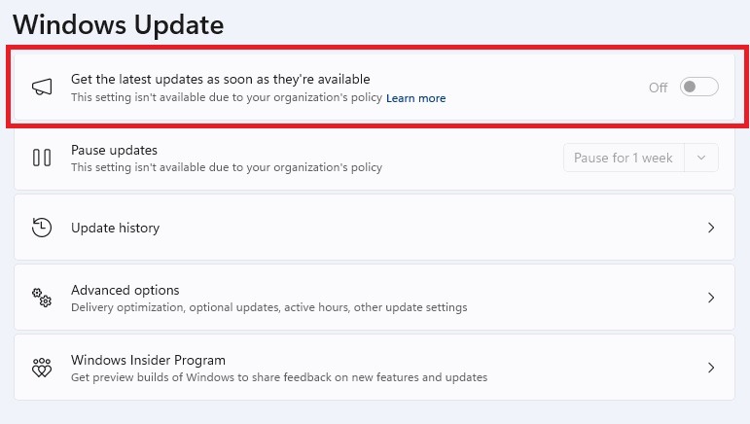750x424 pixels.
Task: Open the 'Pause for 1 week' dropdown arrow
Action: (701, 158)
